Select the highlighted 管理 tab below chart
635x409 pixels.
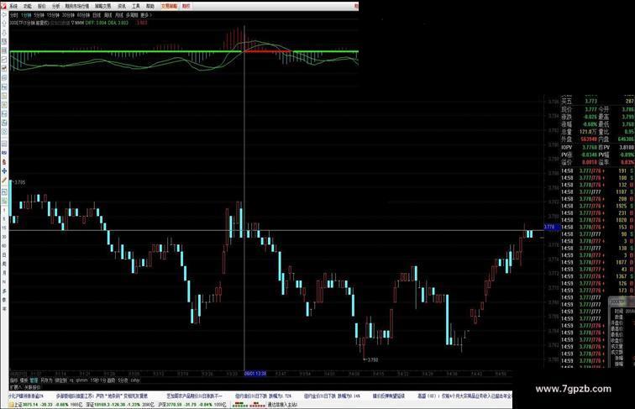(34, 380)
